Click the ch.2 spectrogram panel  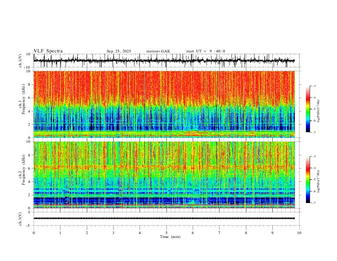(164, 175)
